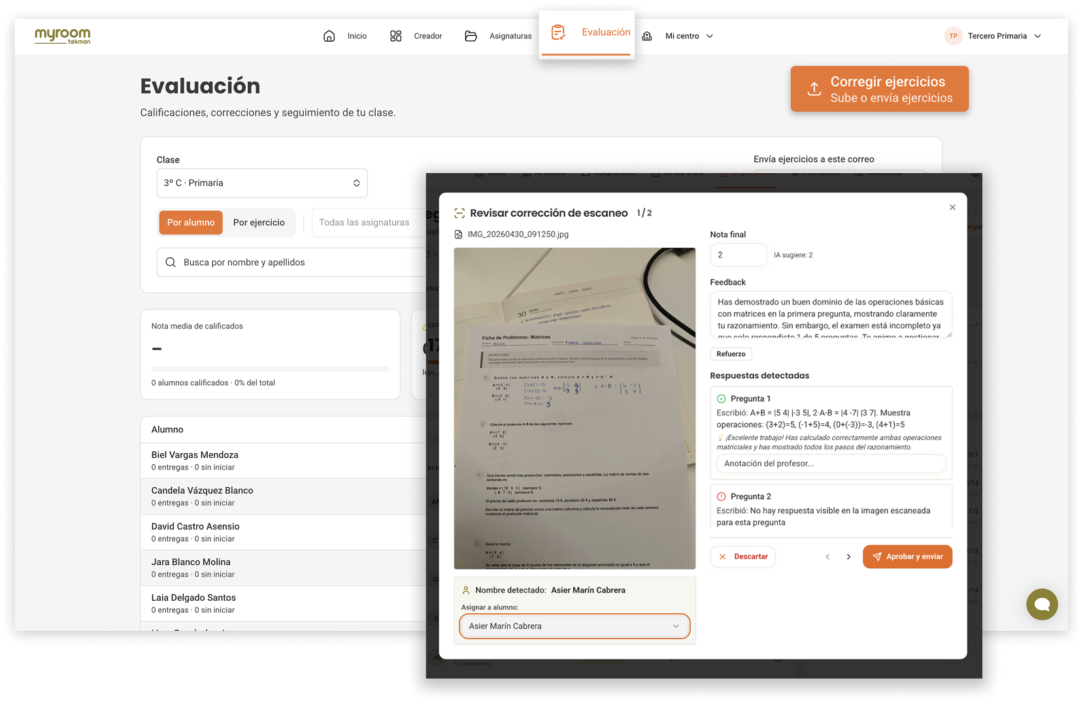Click the Alumno column header

click(167, 429)
